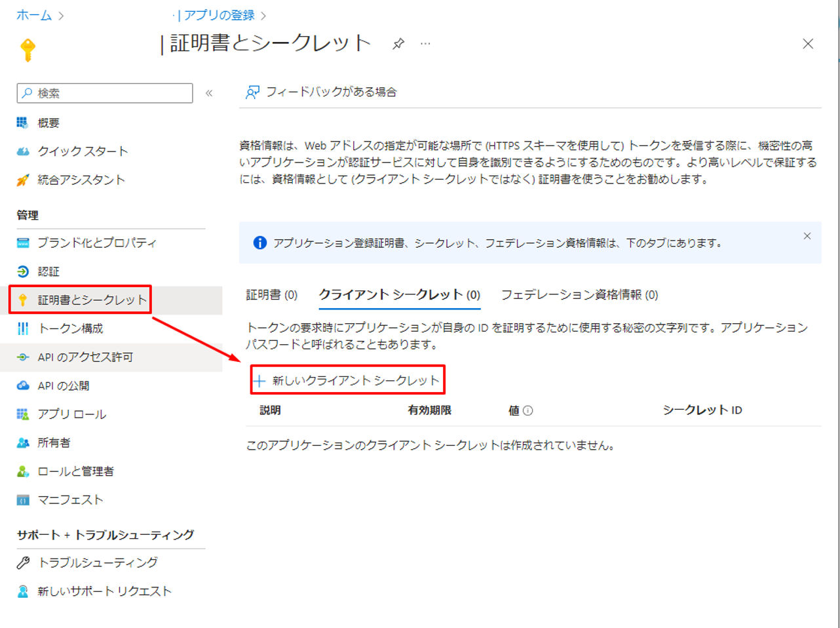Click the 有効期限 column header
The image size is (840, 628).
pos(429,410)
